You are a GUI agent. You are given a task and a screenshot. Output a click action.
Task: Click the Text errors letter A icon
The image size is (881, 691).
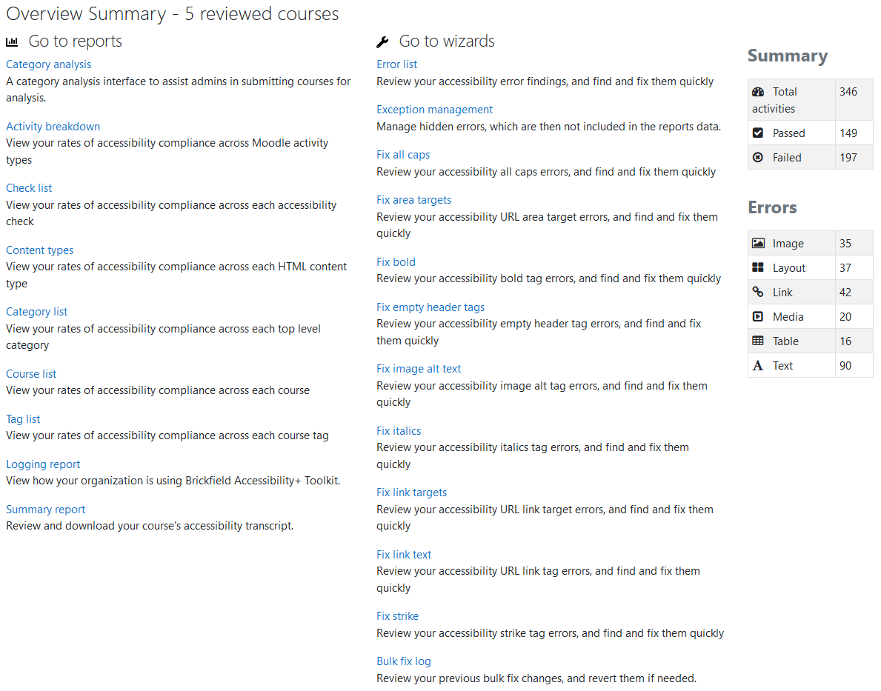[x=758, y=366]
